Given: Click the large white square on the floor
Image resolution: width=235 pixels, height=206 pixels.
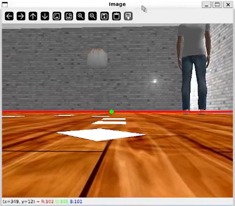Looking at the screenshot, I should click(x=101, y=135).
